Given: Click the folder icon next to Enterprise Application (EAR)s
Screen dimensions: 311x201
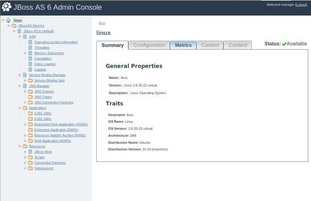Looking at the screenshot, I should coord(30,129).
